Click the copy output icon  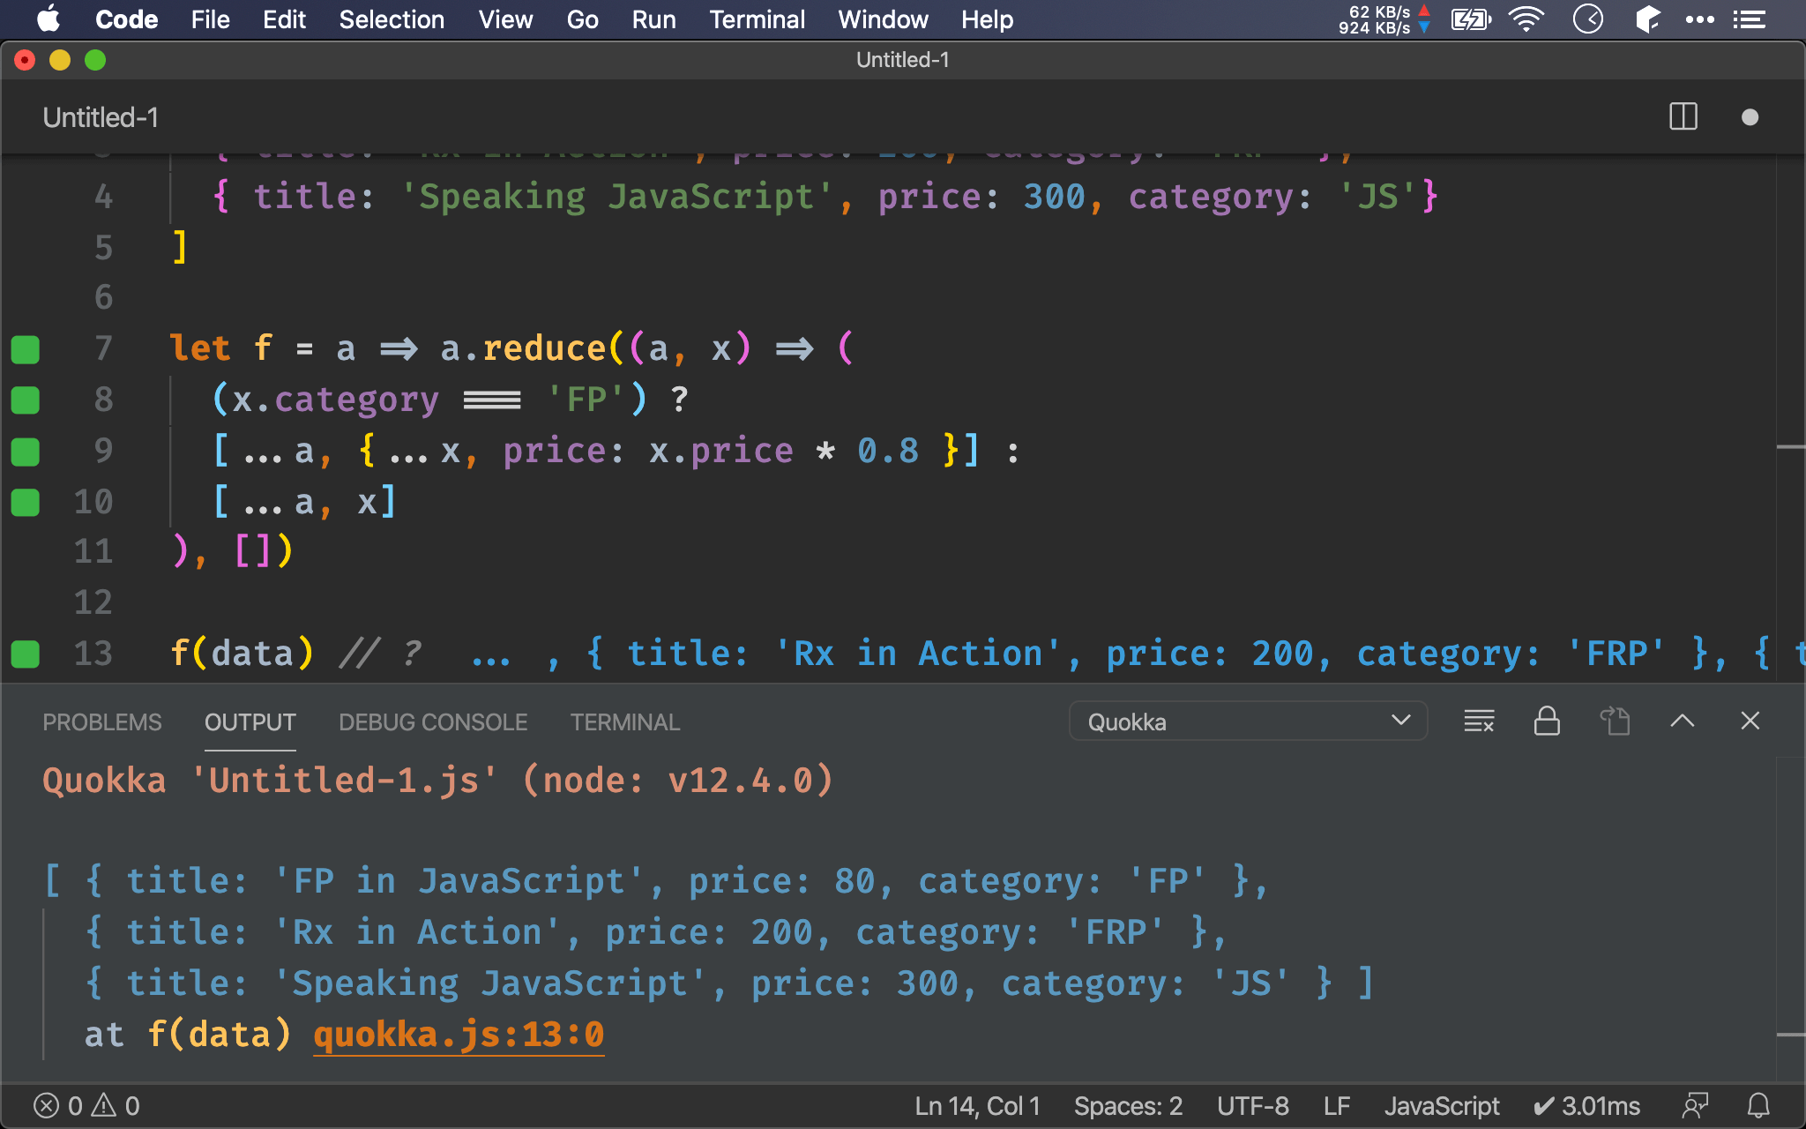(1617, 721)
